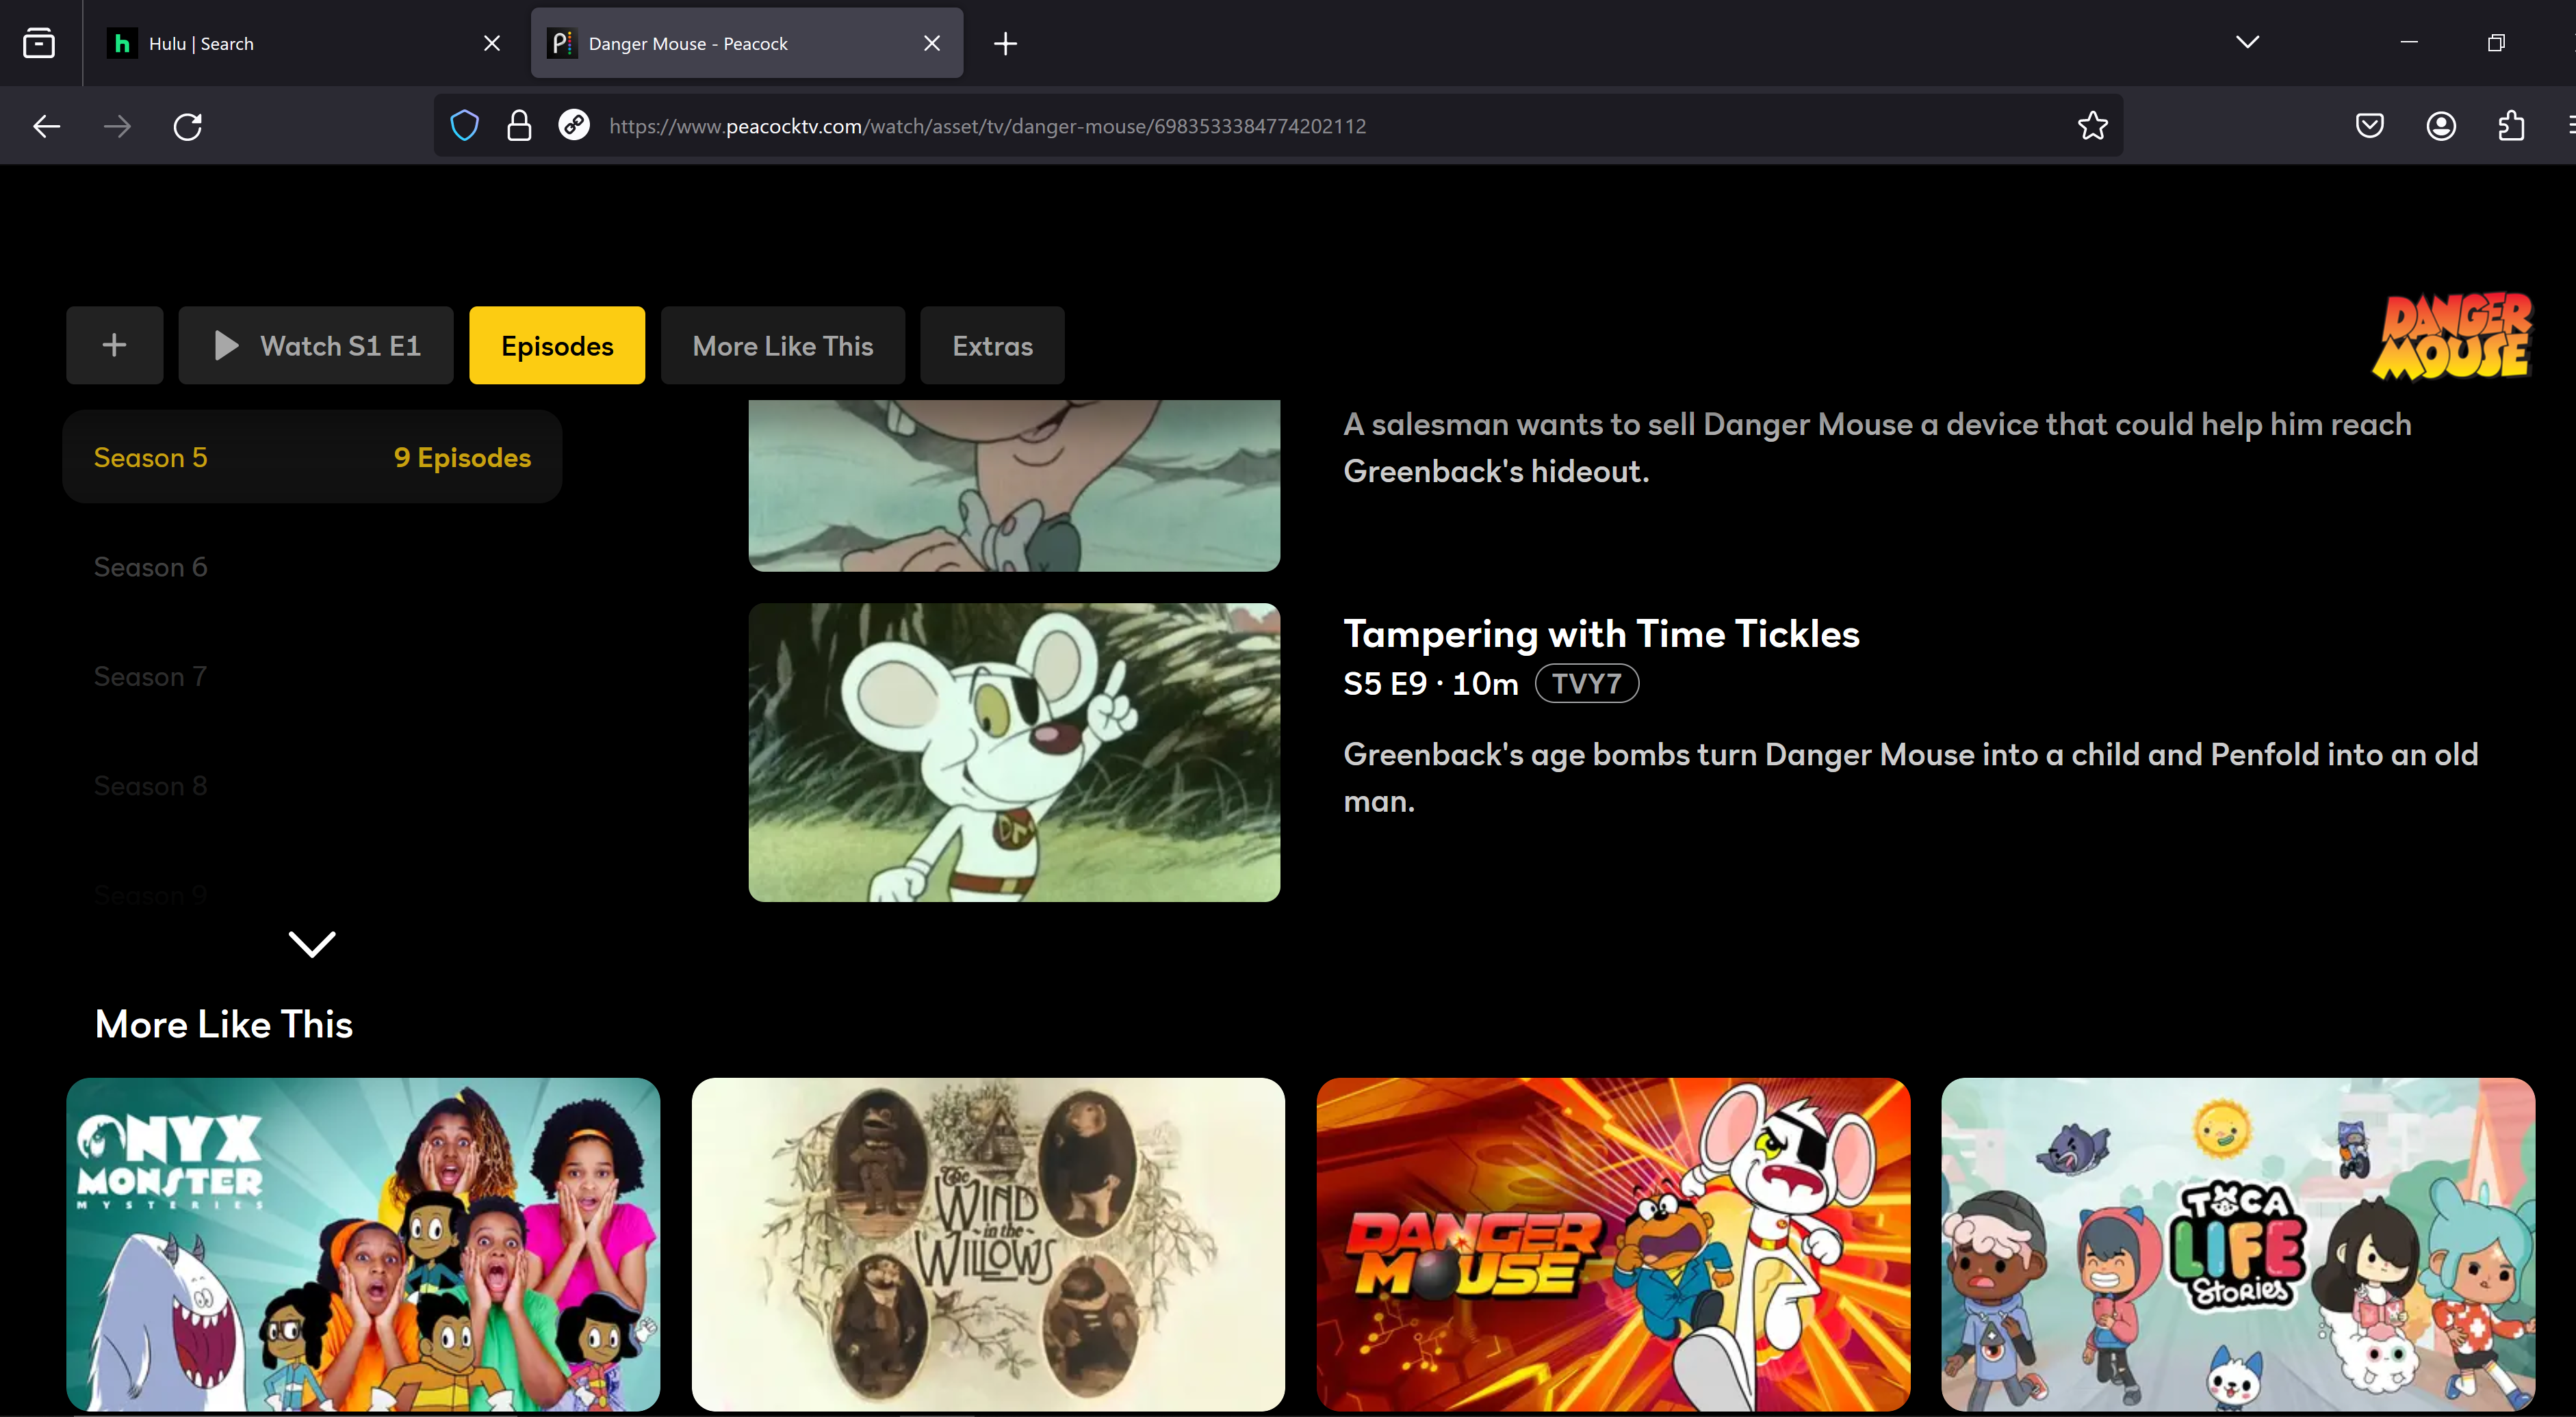Open tracking protection shield panel
Viewport: 2576px width, 1417px height.
tap(464, 126)
